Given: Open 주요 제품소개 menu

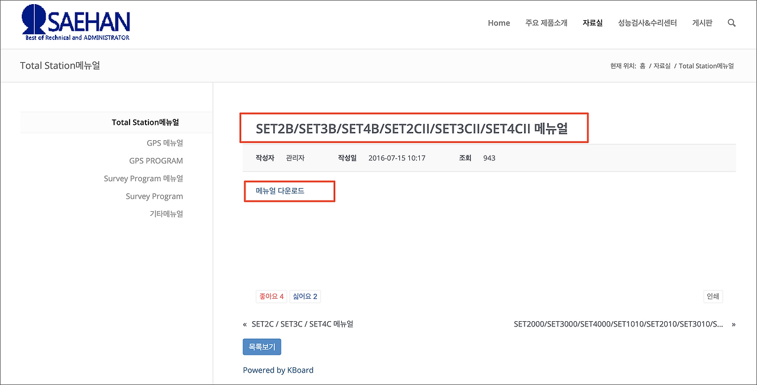Looking at the screenshot, I should 546,23.
